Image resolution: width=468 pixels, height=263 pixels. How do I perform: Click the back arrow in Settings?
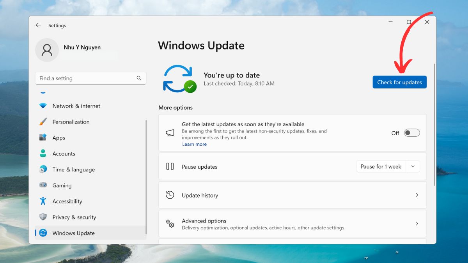(38, 25)
